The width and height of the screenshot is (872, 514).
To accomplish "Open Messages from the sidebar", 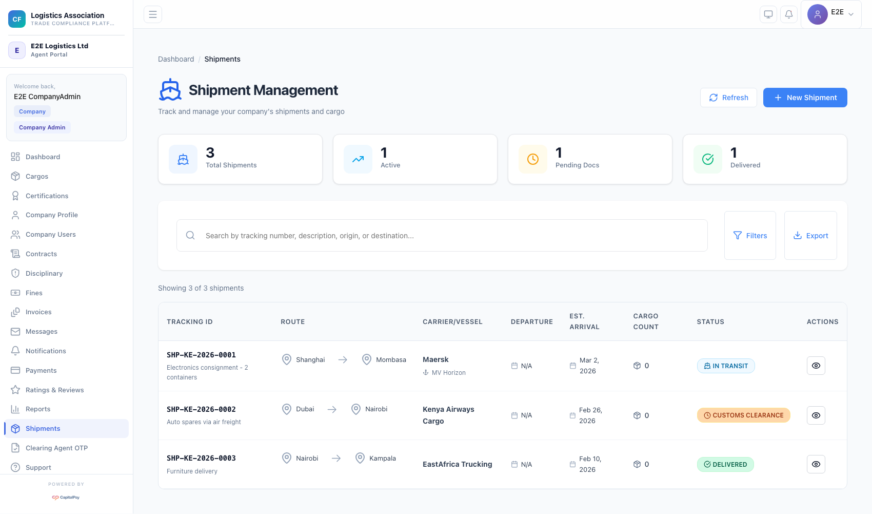I will [x=42, y=331].
